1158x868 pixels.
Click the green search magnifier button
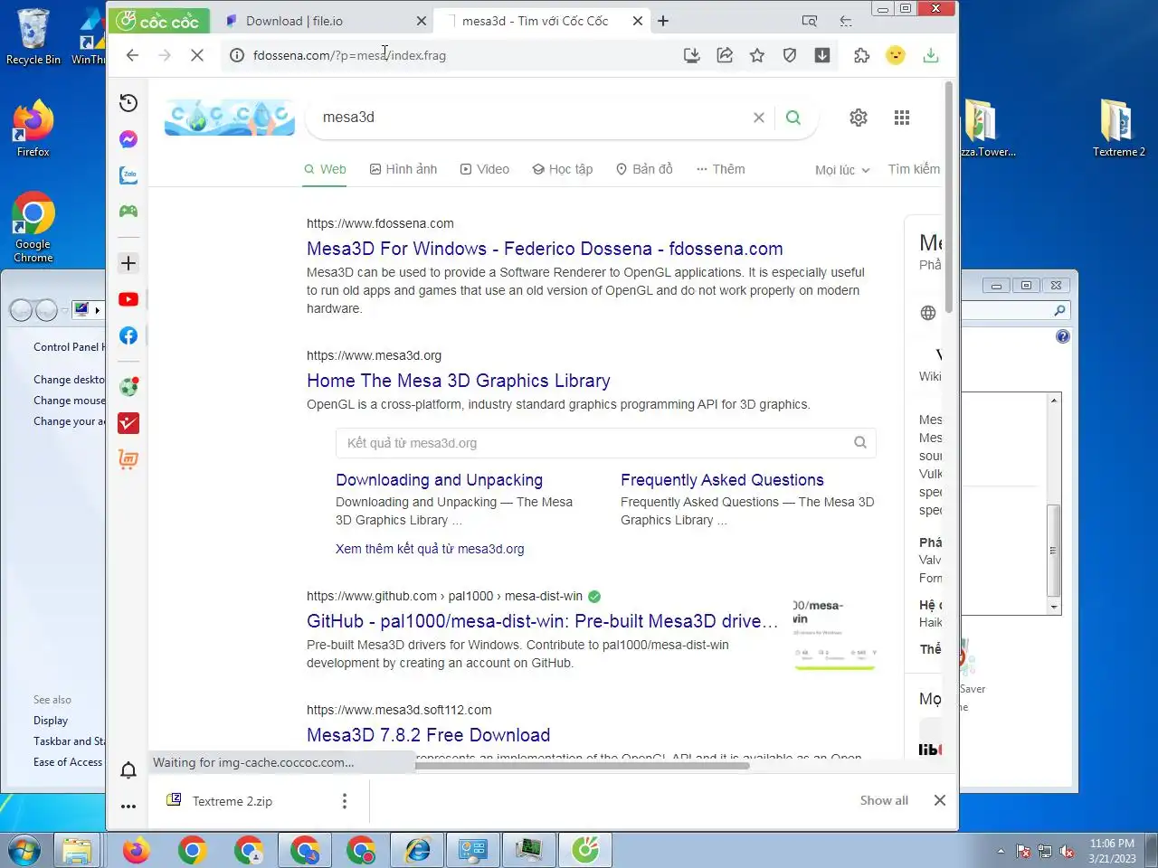coord(793,118)
